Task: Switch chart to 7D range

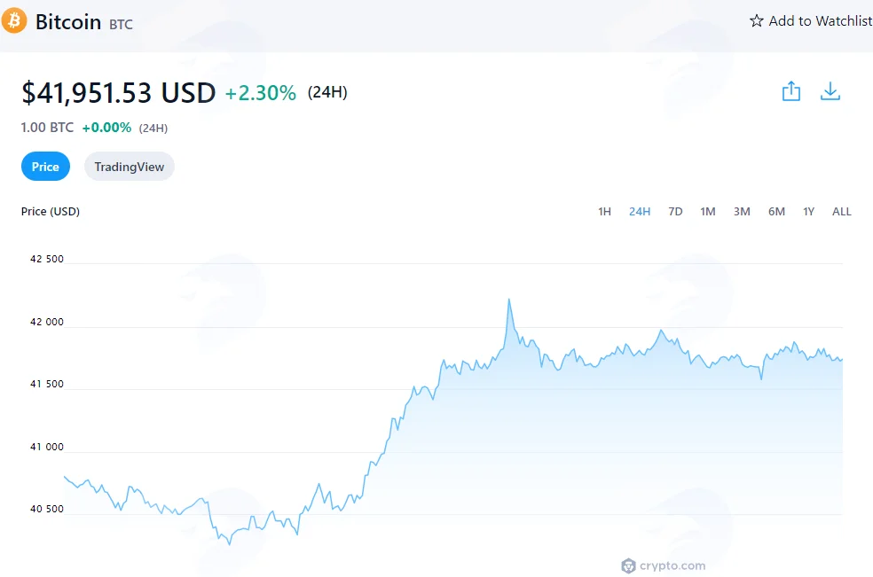Action: (x=675, y=212)
